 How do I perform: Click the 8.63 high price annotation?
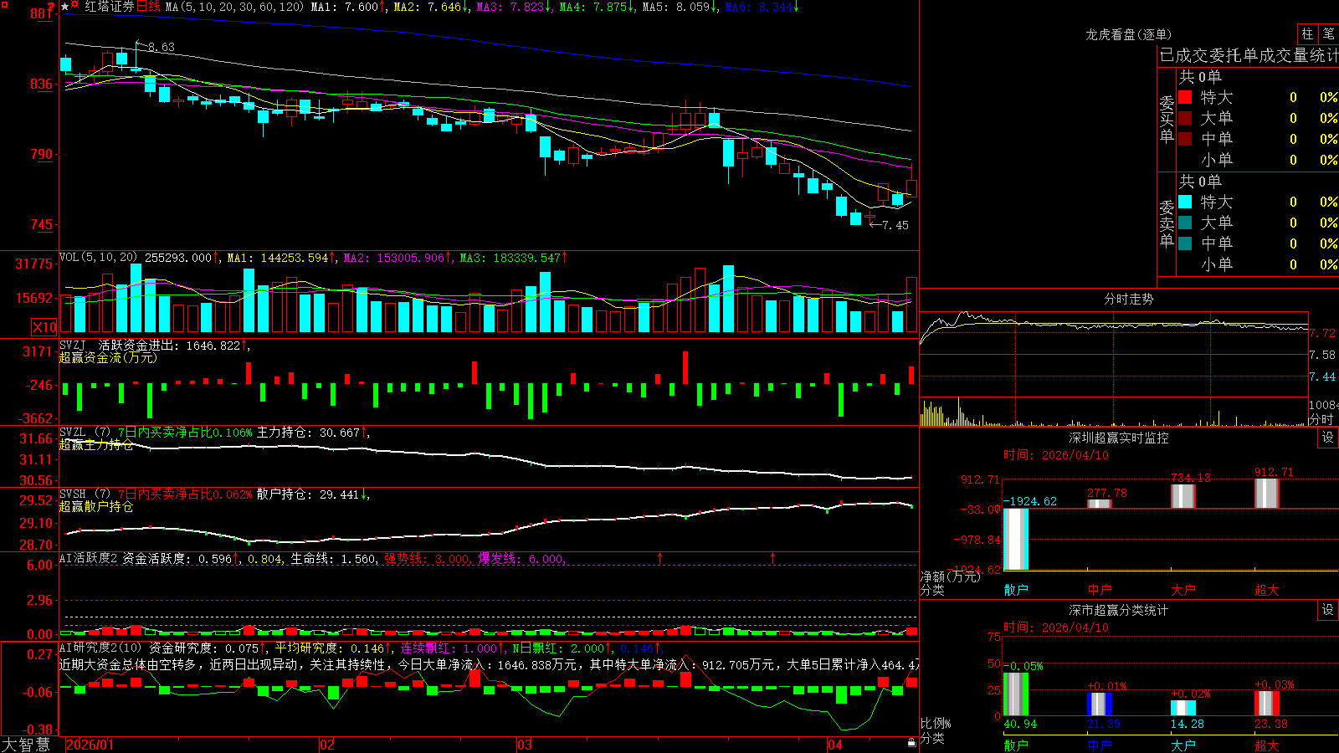click(x=162, y=47)
